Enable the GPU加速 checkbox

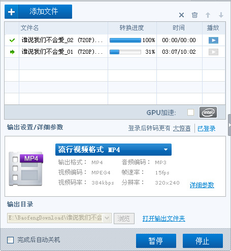pyautogui.click(x=190, y=112)
